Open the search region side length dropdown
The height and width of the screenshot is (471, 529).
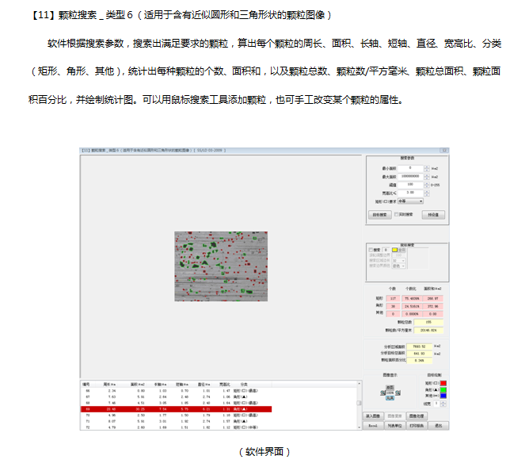click(399, 260)
